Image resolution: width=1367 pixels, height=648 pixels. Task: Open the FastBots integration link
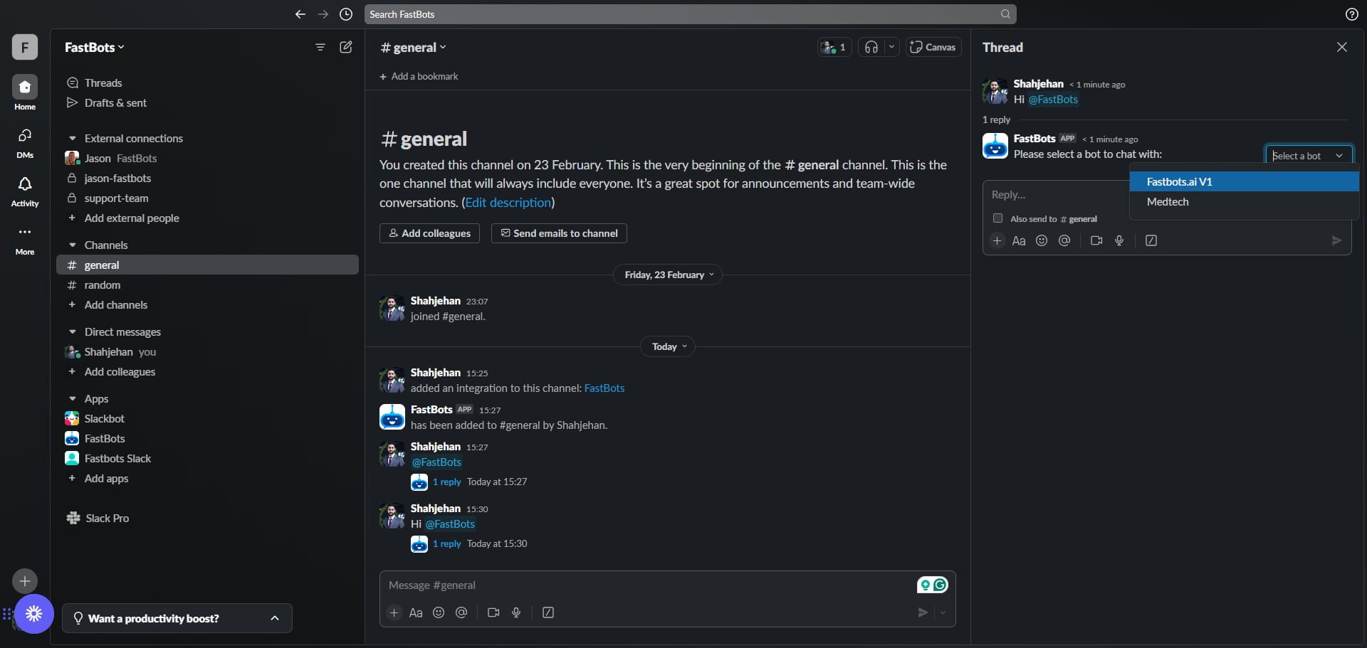pyautogui.click(x=604, y=388)
